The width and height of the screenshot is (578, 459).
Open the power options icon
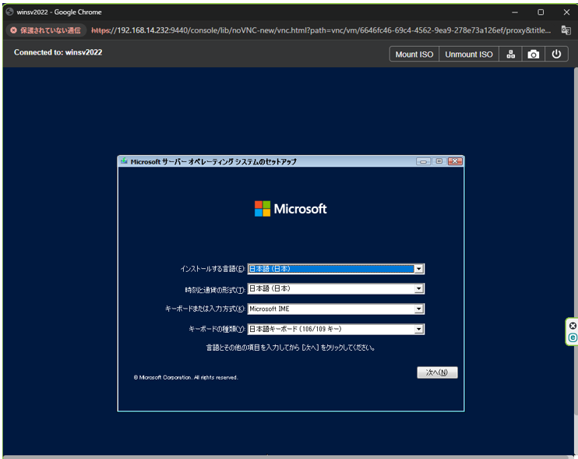(x=556, y=55)
